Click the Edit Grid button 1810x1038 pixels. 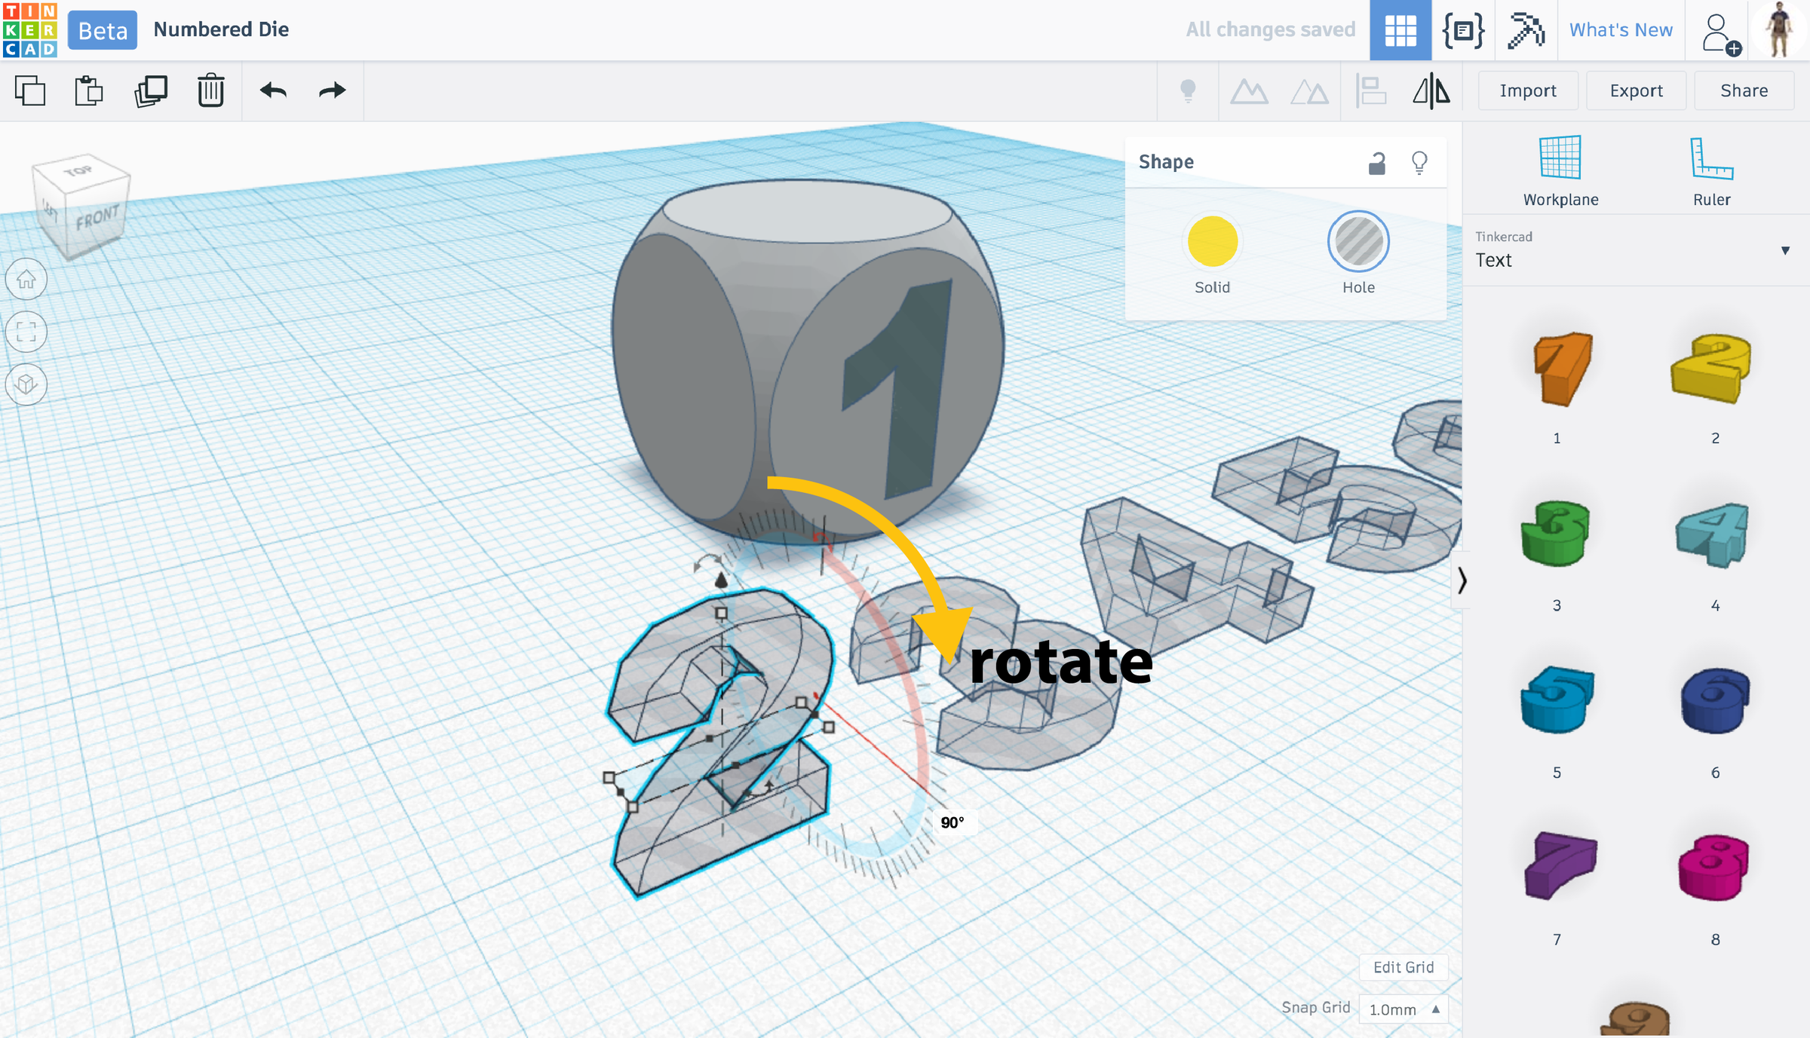click(1403, 967)
